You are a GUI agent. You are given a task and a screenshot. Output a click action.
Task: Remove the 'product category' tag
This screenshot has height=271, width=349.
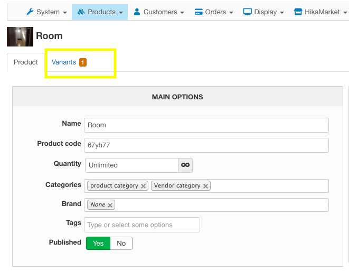143,186
